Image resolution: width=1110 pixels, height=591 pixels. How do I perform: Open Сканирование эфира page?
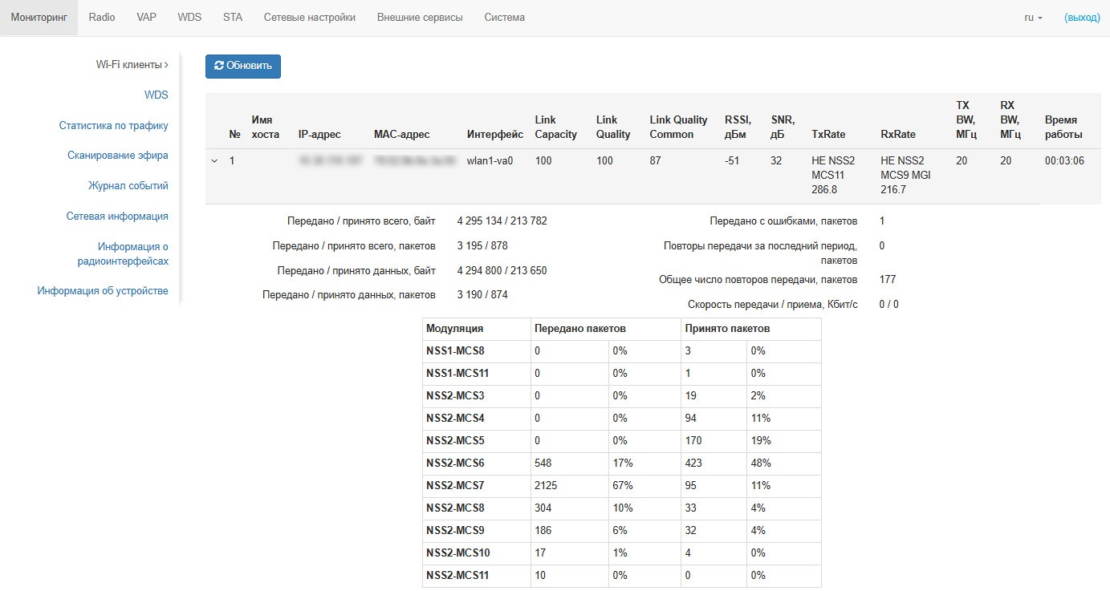click(118, 156)
